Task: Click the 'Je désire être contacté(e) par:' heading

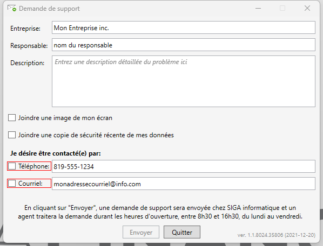Action: [x=56, y=153]
